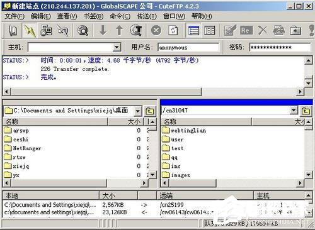Select the yx local folder

point(12,175)
